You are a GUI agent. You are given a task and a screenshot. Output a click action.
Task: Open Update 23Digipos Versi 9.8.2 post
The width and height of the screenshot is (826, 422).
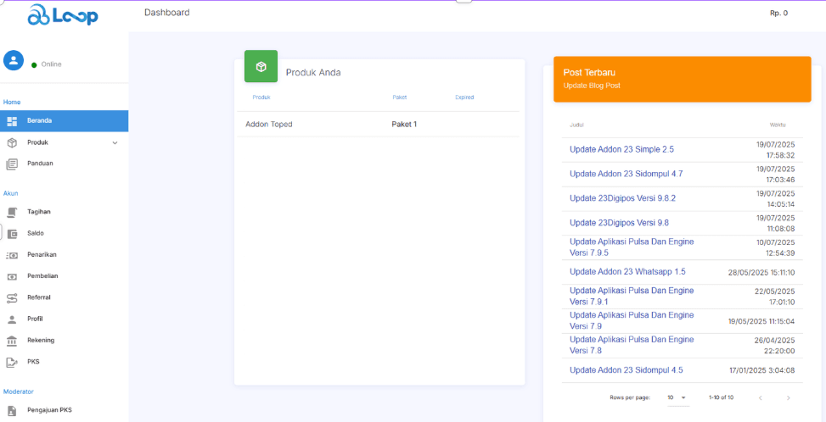point(622,198)
